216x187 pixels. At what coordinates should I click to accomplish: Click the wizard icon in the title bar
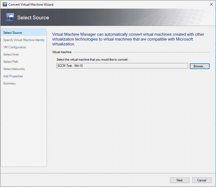coord(5,4)
